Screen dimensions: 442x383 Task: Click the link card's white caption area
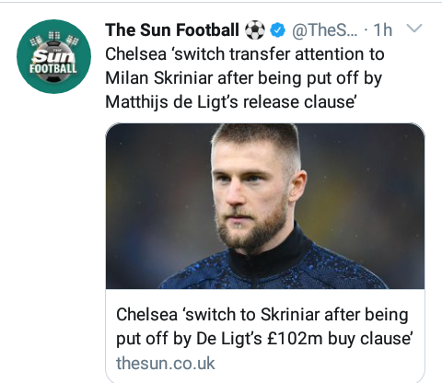[x=265, y=334]
